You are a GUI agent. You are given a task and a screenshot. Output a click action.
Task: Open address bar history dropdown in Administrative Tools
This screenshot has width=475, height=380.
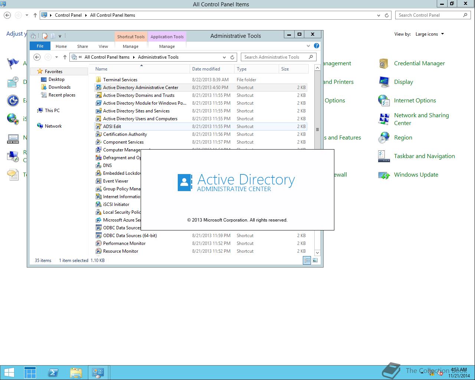tap(224, 57)
